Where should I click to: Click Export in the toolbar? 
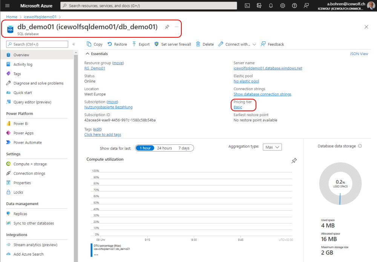(141, 44)
